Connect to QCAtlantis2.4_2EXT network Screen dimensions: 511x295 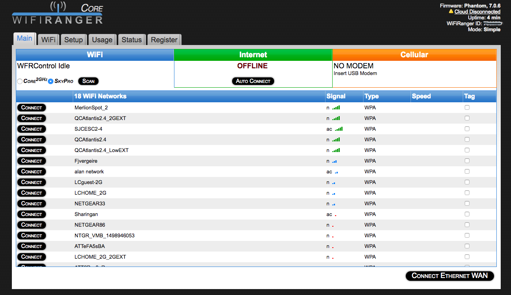(x=32, y=118)
